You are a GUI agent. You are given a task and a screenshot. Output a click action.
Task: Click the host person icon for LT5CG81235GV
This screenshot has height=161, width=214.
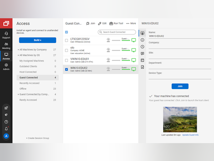pyautogui.click(x=108, y=40)
